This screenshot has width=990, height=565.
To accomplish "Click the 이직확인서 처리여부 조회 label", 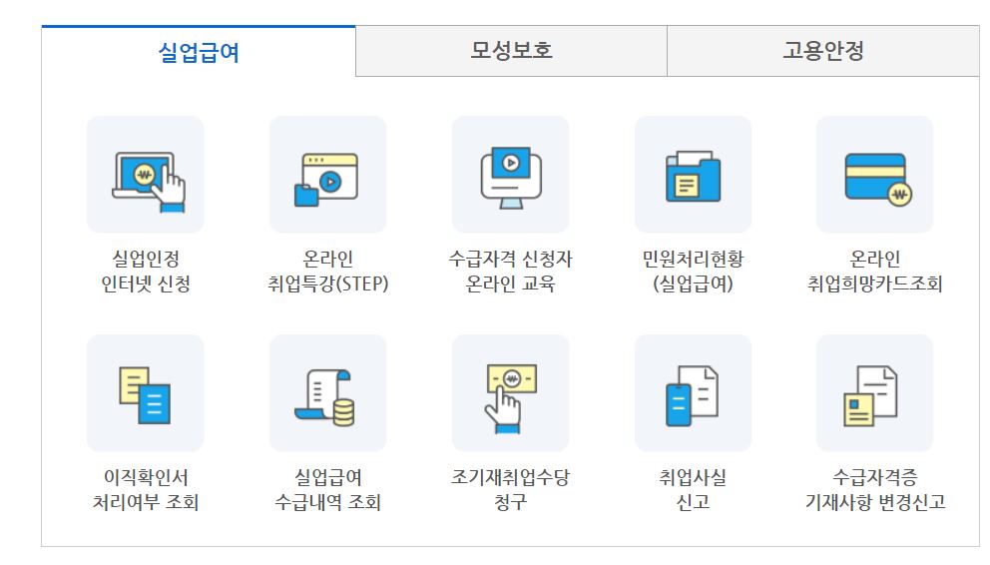I will [146, 490].
